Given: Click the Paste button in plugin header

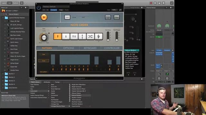Looking at the screenshot, I should pos(67,10).
